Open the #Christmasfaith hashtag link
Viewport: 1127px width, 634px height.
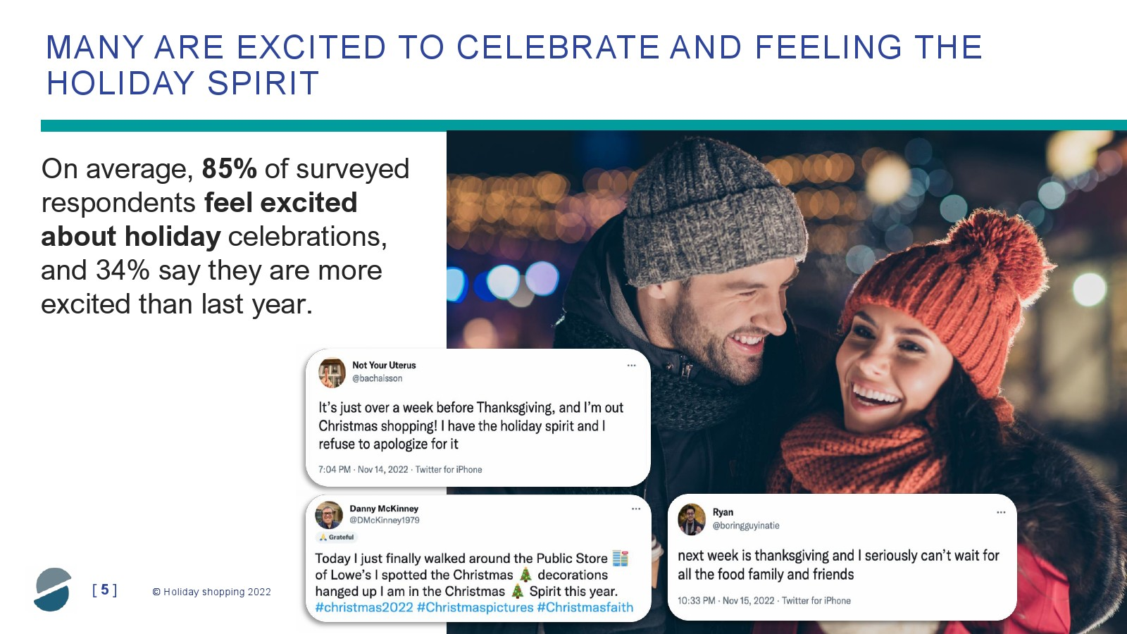[x=585, y=607]
